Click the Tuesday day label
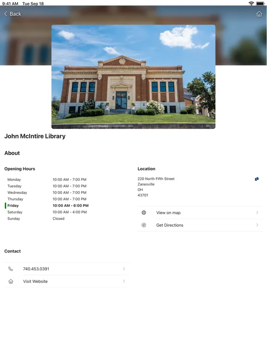This screenshot has width=267, height=356. [14, 186]
